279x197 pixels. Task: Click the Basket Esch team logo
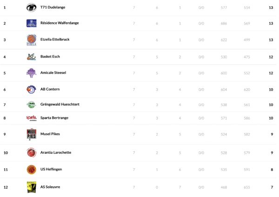(31, 57)
